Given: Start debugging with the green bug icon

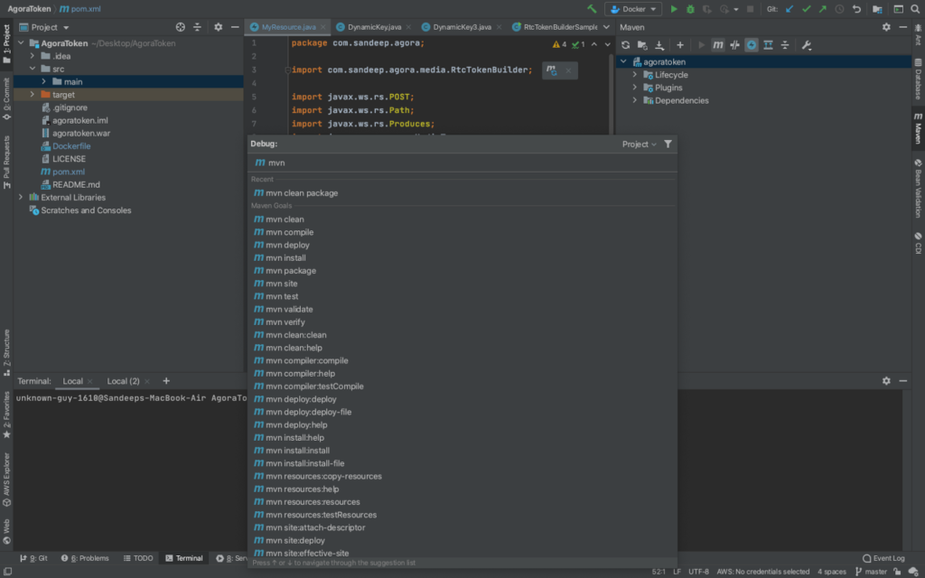Looking at the screenshot, I should 690,9.
